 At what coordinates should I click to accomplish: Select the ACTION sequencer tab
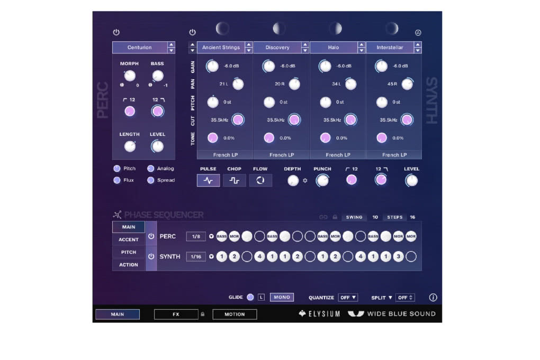(129, 265)
